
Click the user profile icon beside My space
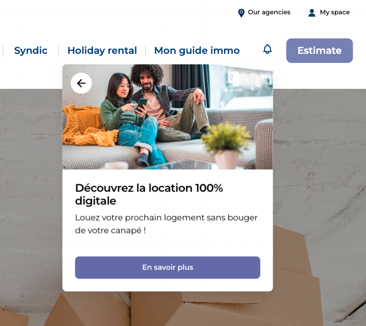[312, 13]
